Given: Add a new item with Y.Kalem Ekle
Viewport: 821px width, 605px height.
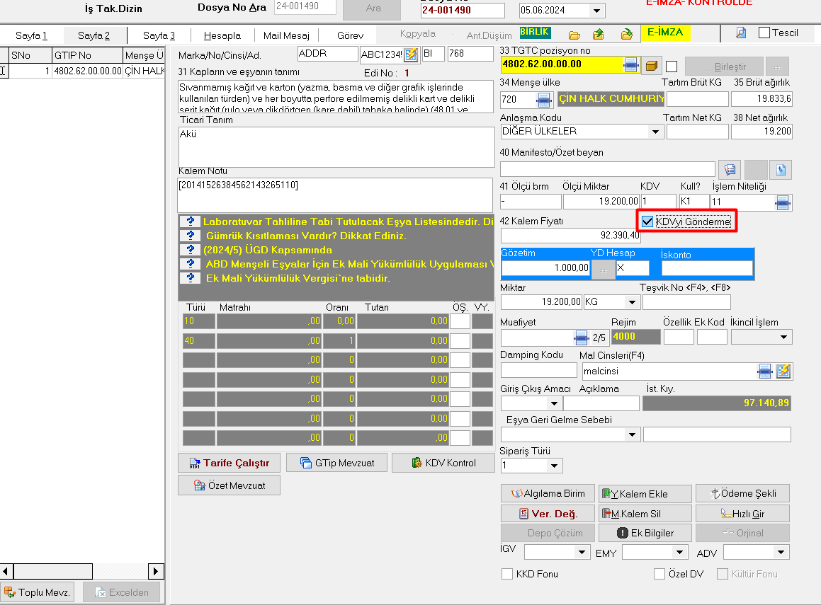Looking at the screenshot, I should [645, 494].
